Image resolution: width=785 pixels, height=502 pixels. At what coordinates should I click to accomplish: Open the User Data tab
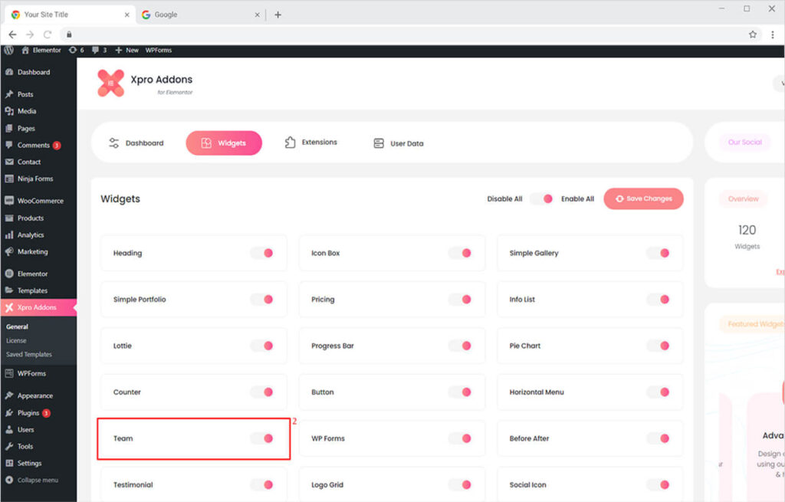tap(398, 143)
